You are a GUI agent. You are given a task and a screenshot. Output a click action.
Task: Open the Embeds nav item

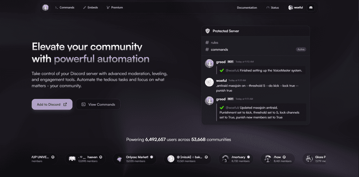click(x=91, y=7)
